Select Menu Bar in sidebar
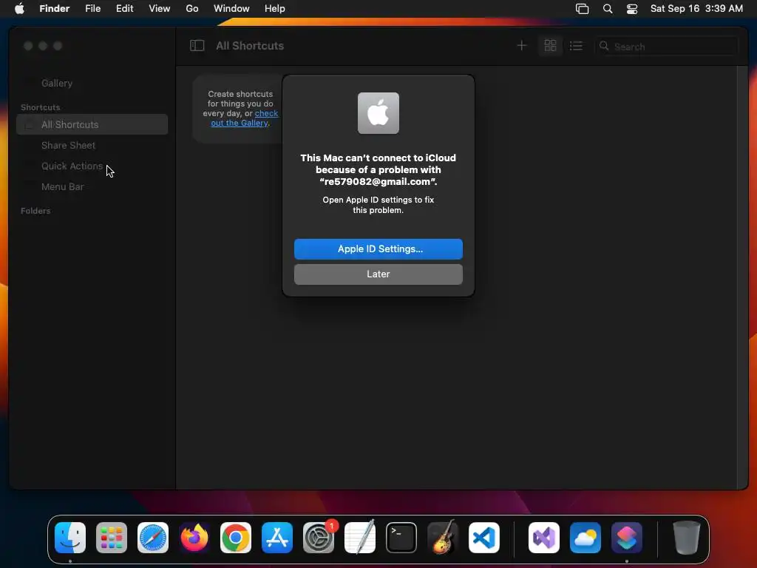The image size is (757, 568). (62, 187)
